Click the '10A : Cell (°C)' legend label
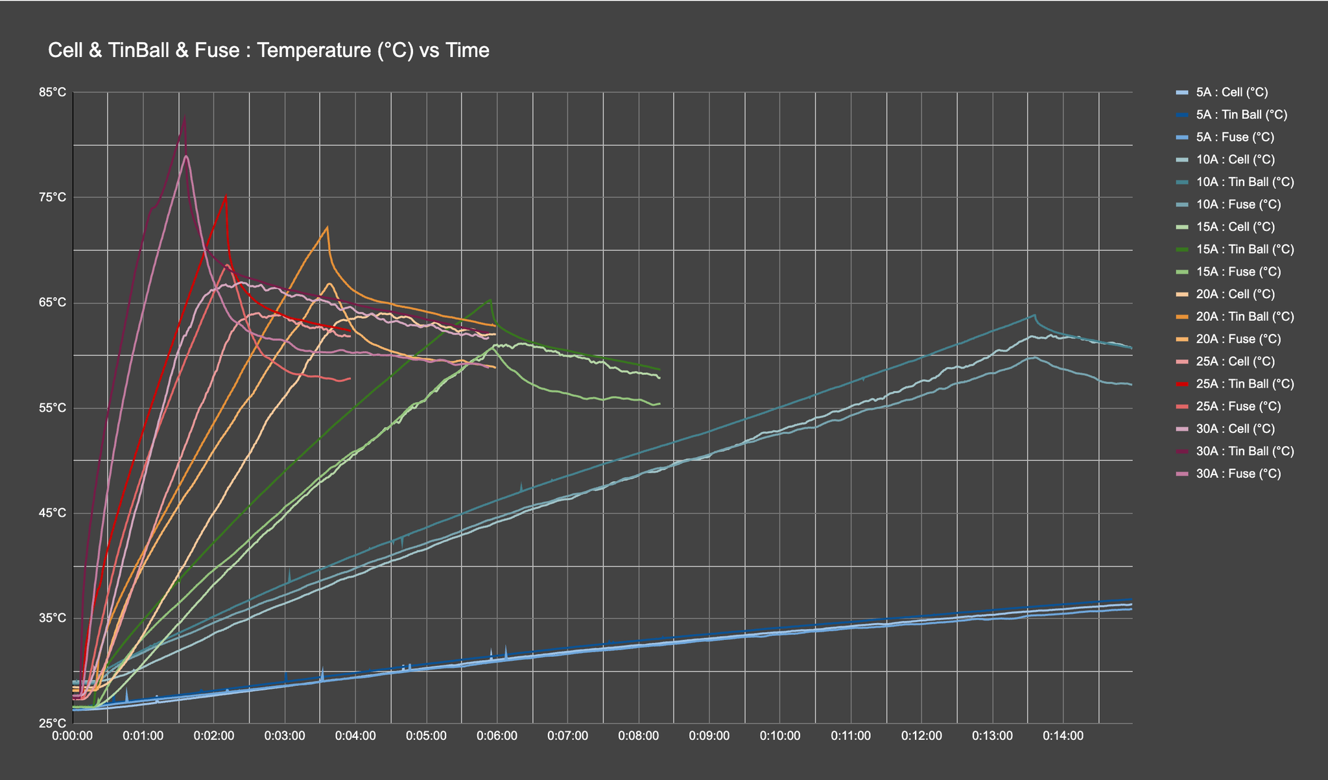This screenshot has height=780, width=1328. click(1235, 160)
